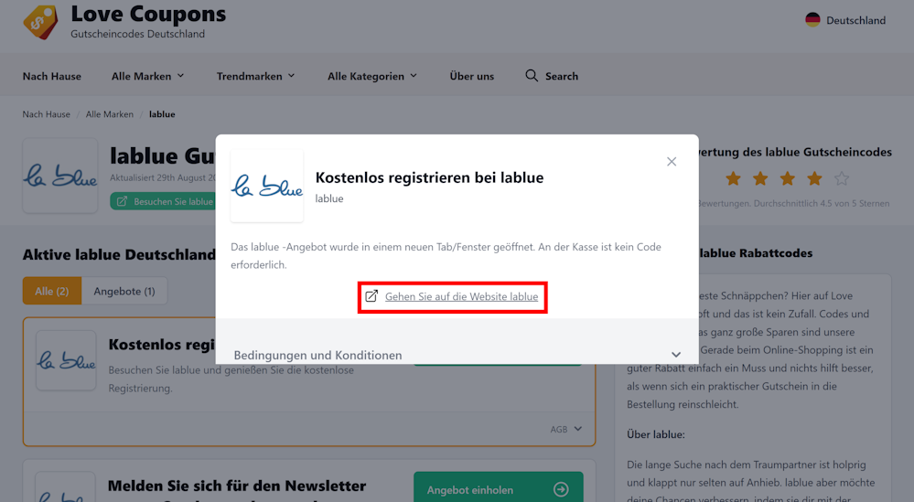The height and width of the screenshot is (502, 914).
Task: Click the third rating star
Action: click(x=787, y=178)
